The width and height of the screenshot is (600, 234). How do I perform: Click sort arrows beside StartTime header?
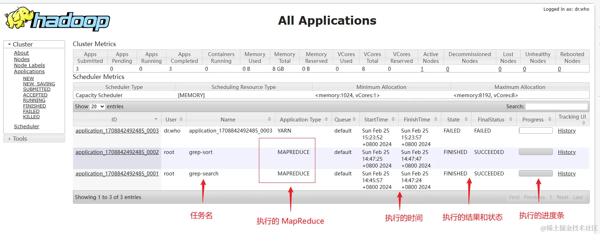pyautogui.click(x=393, y=119)
